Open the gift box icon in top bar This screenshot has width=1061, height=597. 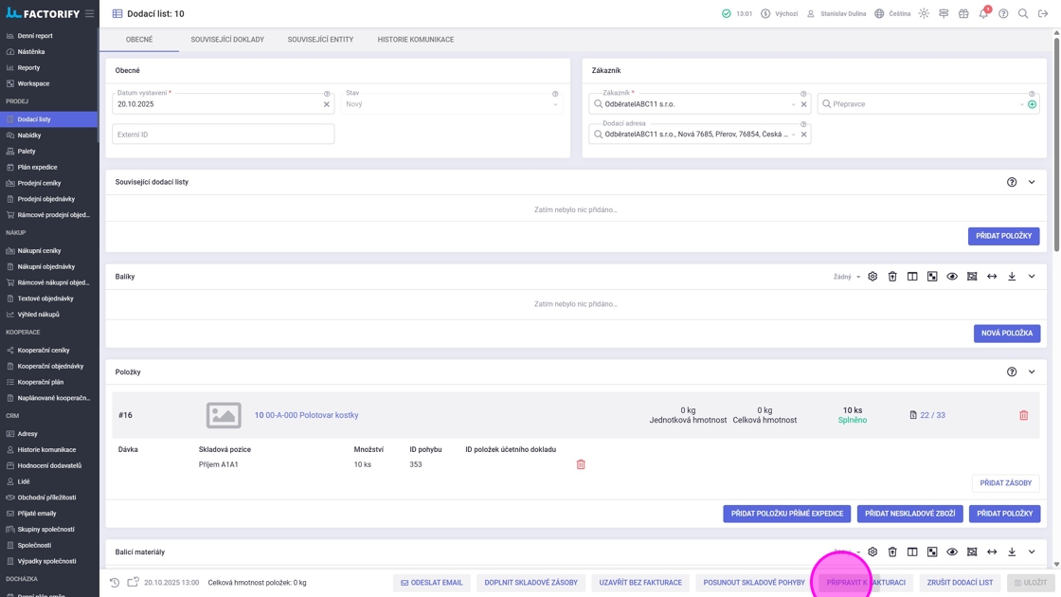tap(963, 13)
